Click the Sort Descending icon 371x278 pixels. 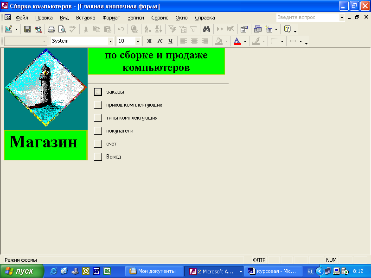(158, 29)
